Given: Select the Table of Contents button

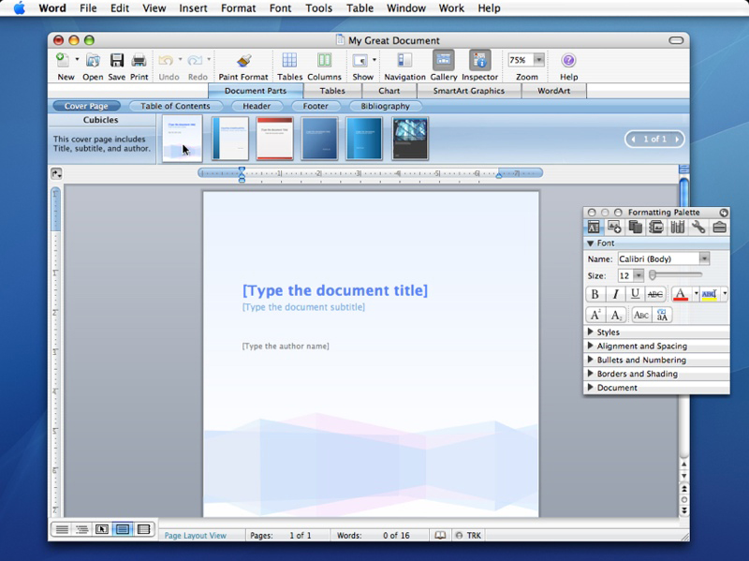Looking at the screenshot, I should coord(175,107).
